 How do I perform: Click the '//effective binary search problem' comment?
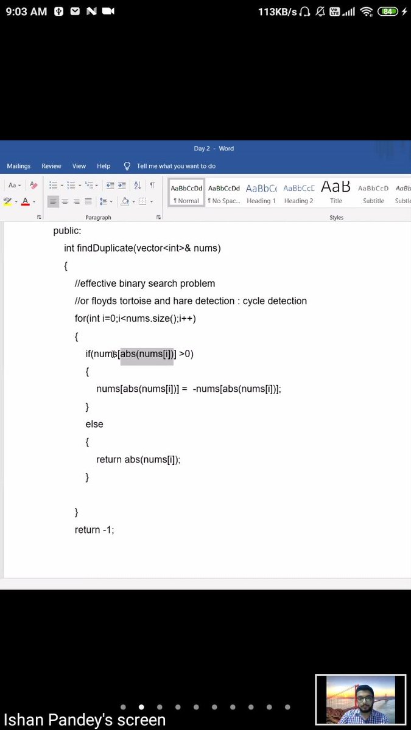[145, 283]
